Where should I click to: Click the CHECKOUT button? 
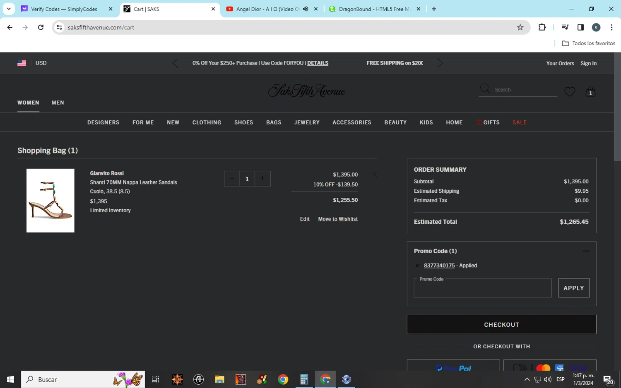[501, 325]
